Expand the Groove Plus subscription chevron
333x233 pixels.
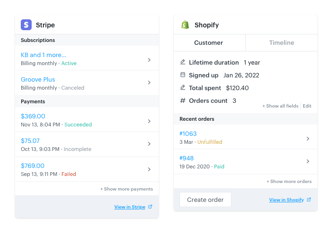(149, 83)
